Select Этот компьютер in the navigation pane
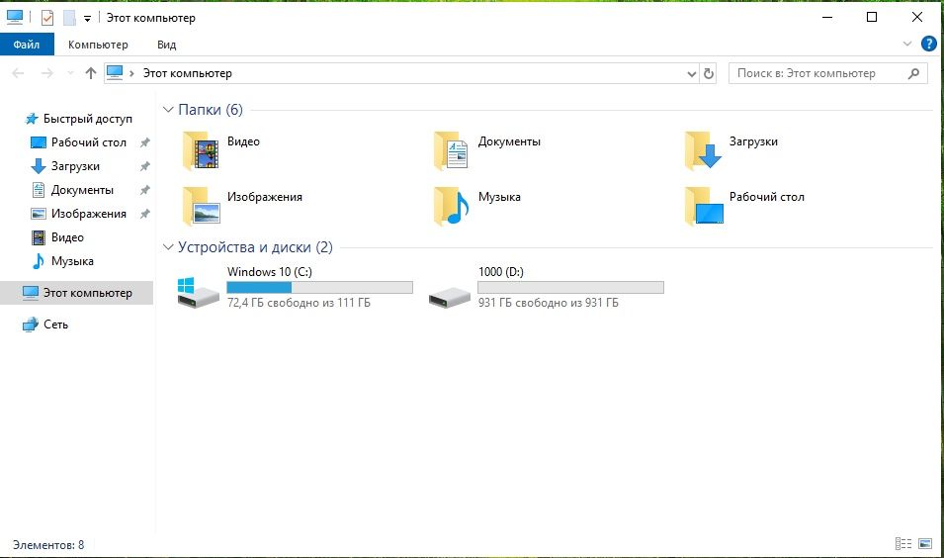Viewport: 944px width, 558px height. click(x=77, y=293)
